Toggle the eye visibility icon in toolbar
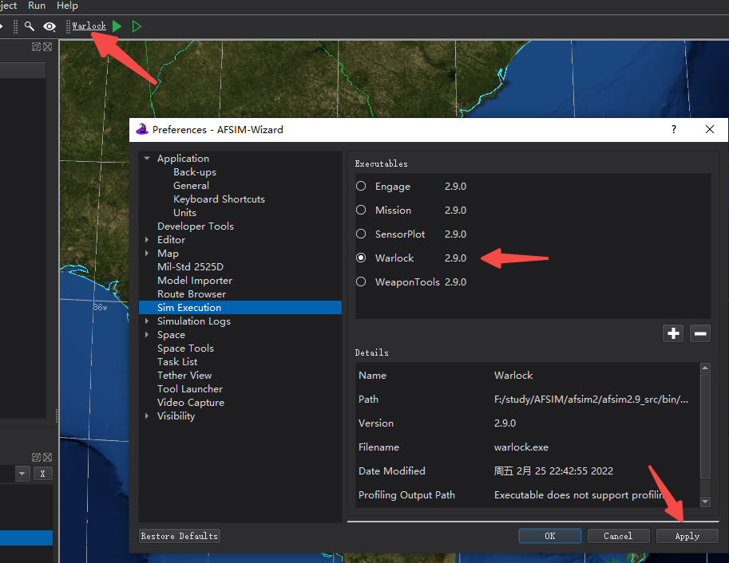This screenshot has width=729, height=563. tap(50, 26)
